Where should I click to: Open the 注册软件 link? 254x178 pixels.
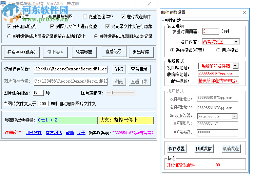click(13, 133)
